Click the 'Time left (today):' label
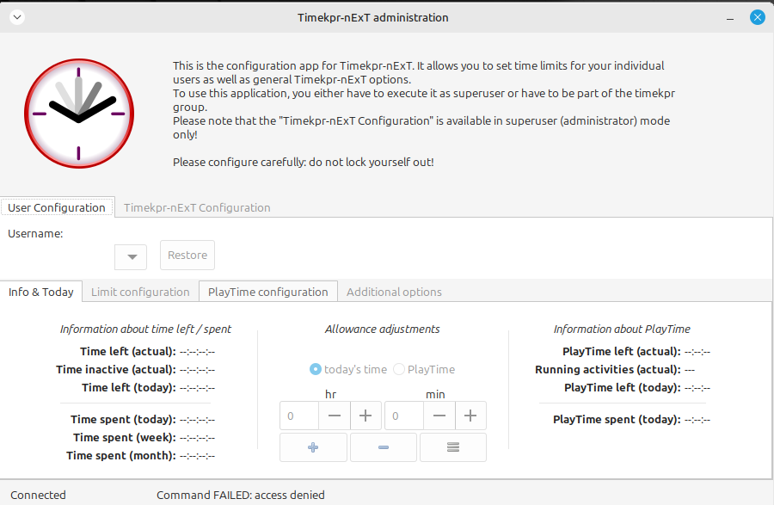The width and height of the screenshot is (774, 505). click(129, 388)
